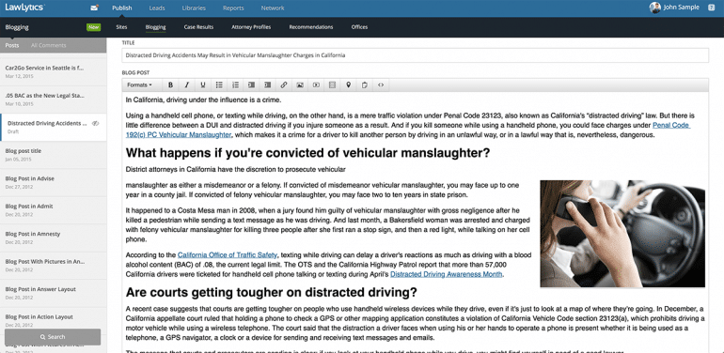Insert a video into the post
724x353 pixels.
(x=316, y=84)
